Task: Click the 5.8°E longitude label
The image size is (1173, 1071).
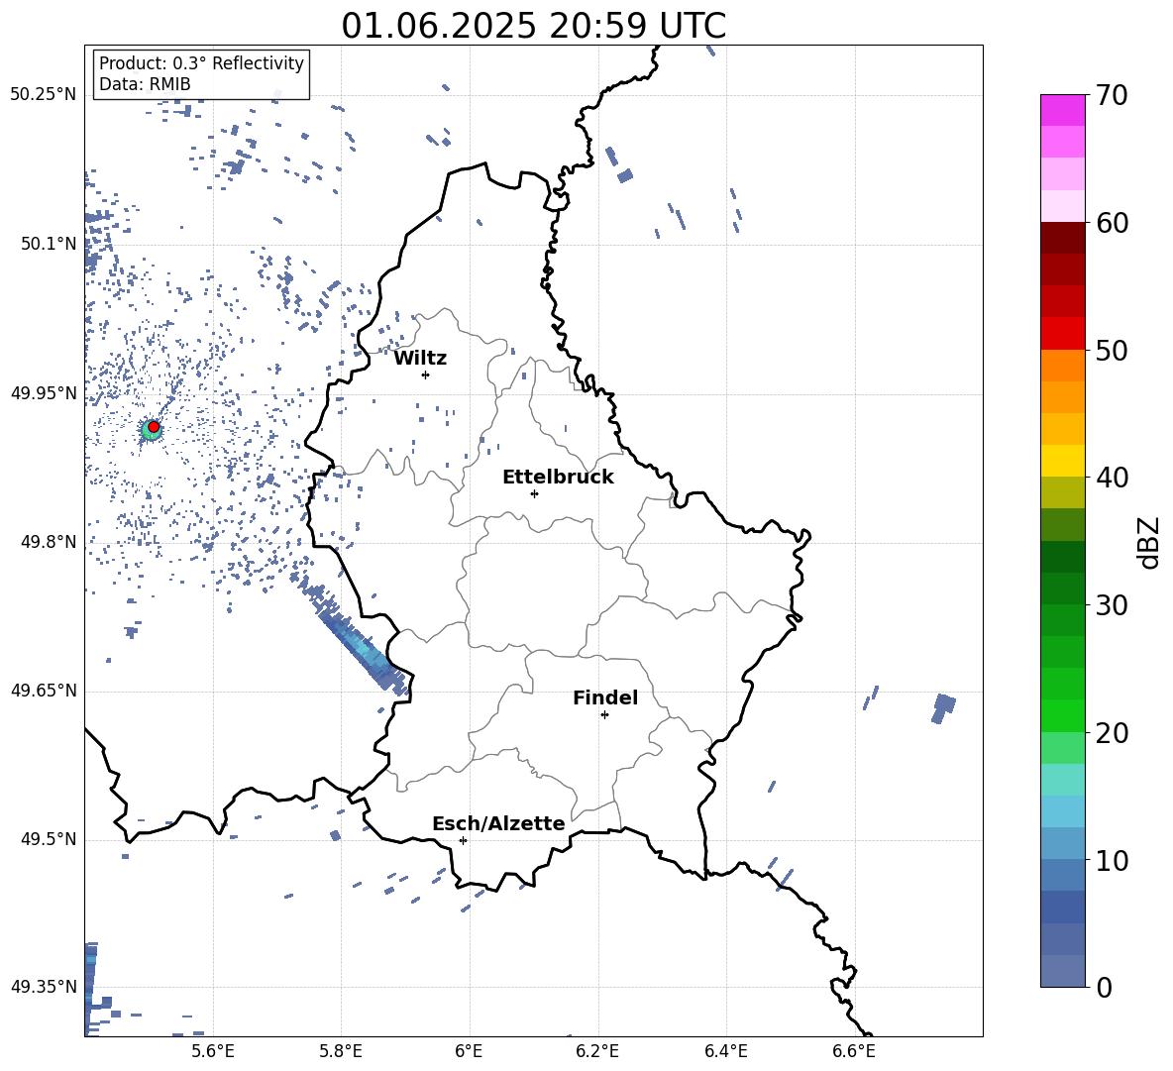Action: tap(341, 1051)
